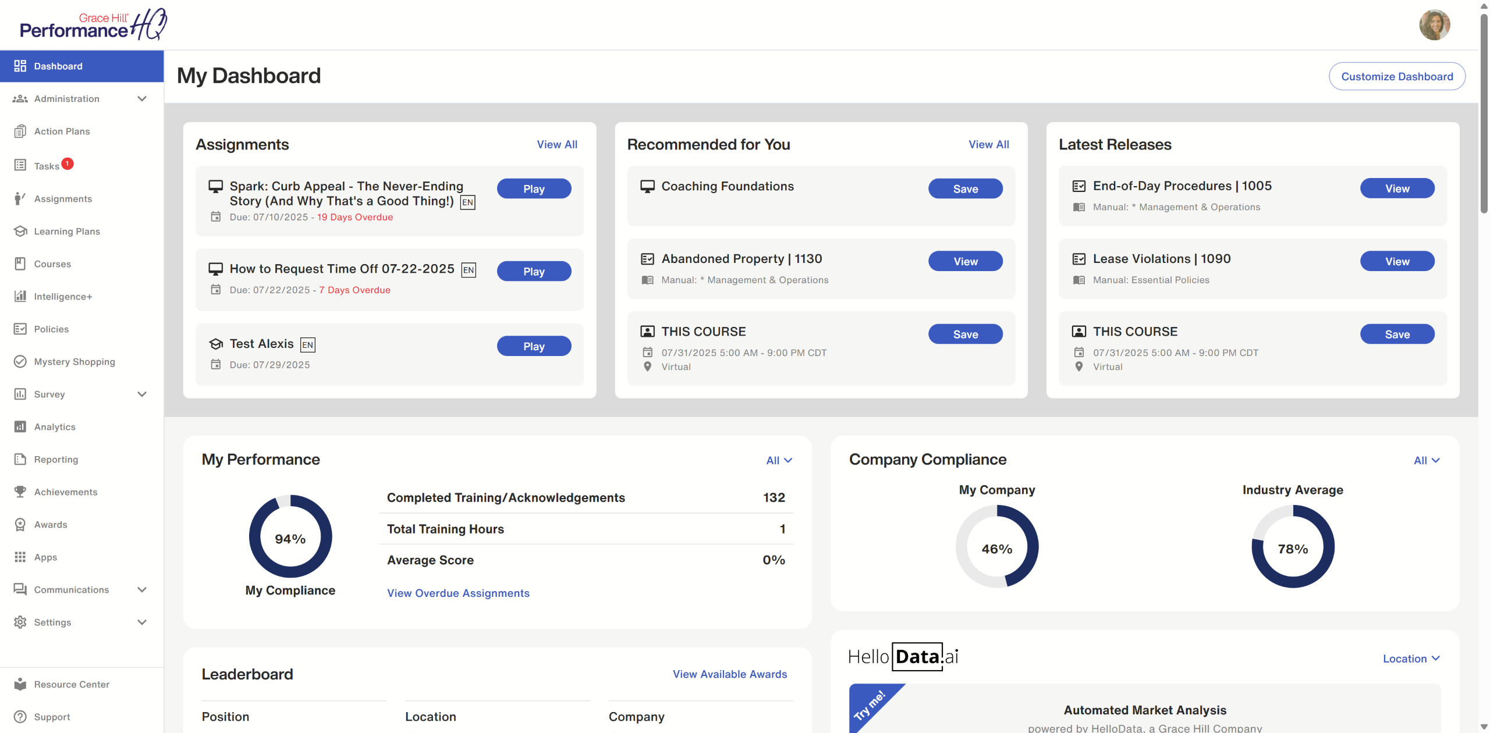Open the View Overdue Assignments link
The image size is (1490, 733).
pos(458,593)
